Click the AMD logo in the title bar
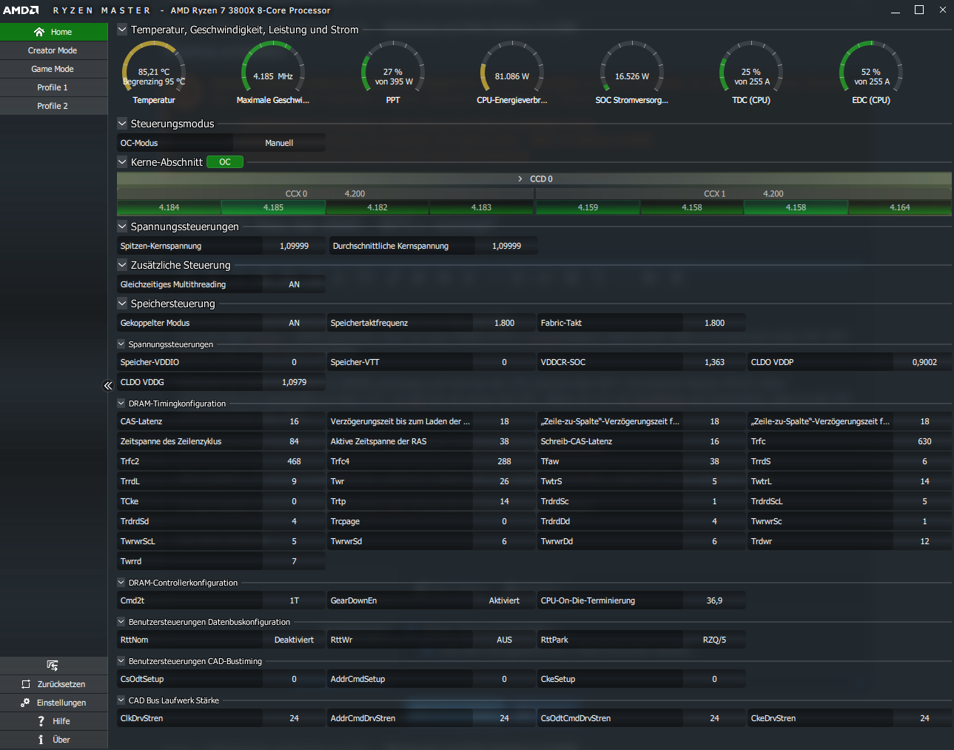 coord(21,10)
